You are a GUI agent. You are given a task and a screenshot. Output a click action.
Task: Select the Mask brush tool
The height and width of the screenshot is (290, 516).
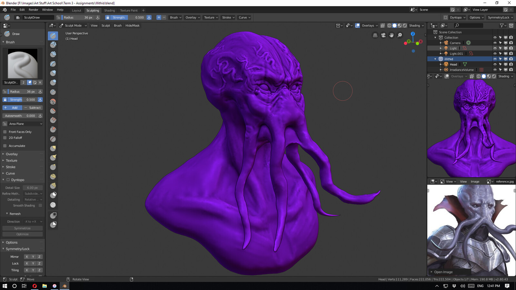tap(53, 195)
